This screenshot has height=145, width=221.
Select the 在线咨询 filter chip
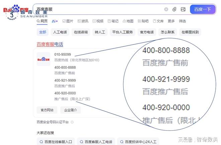coord(80,32)
